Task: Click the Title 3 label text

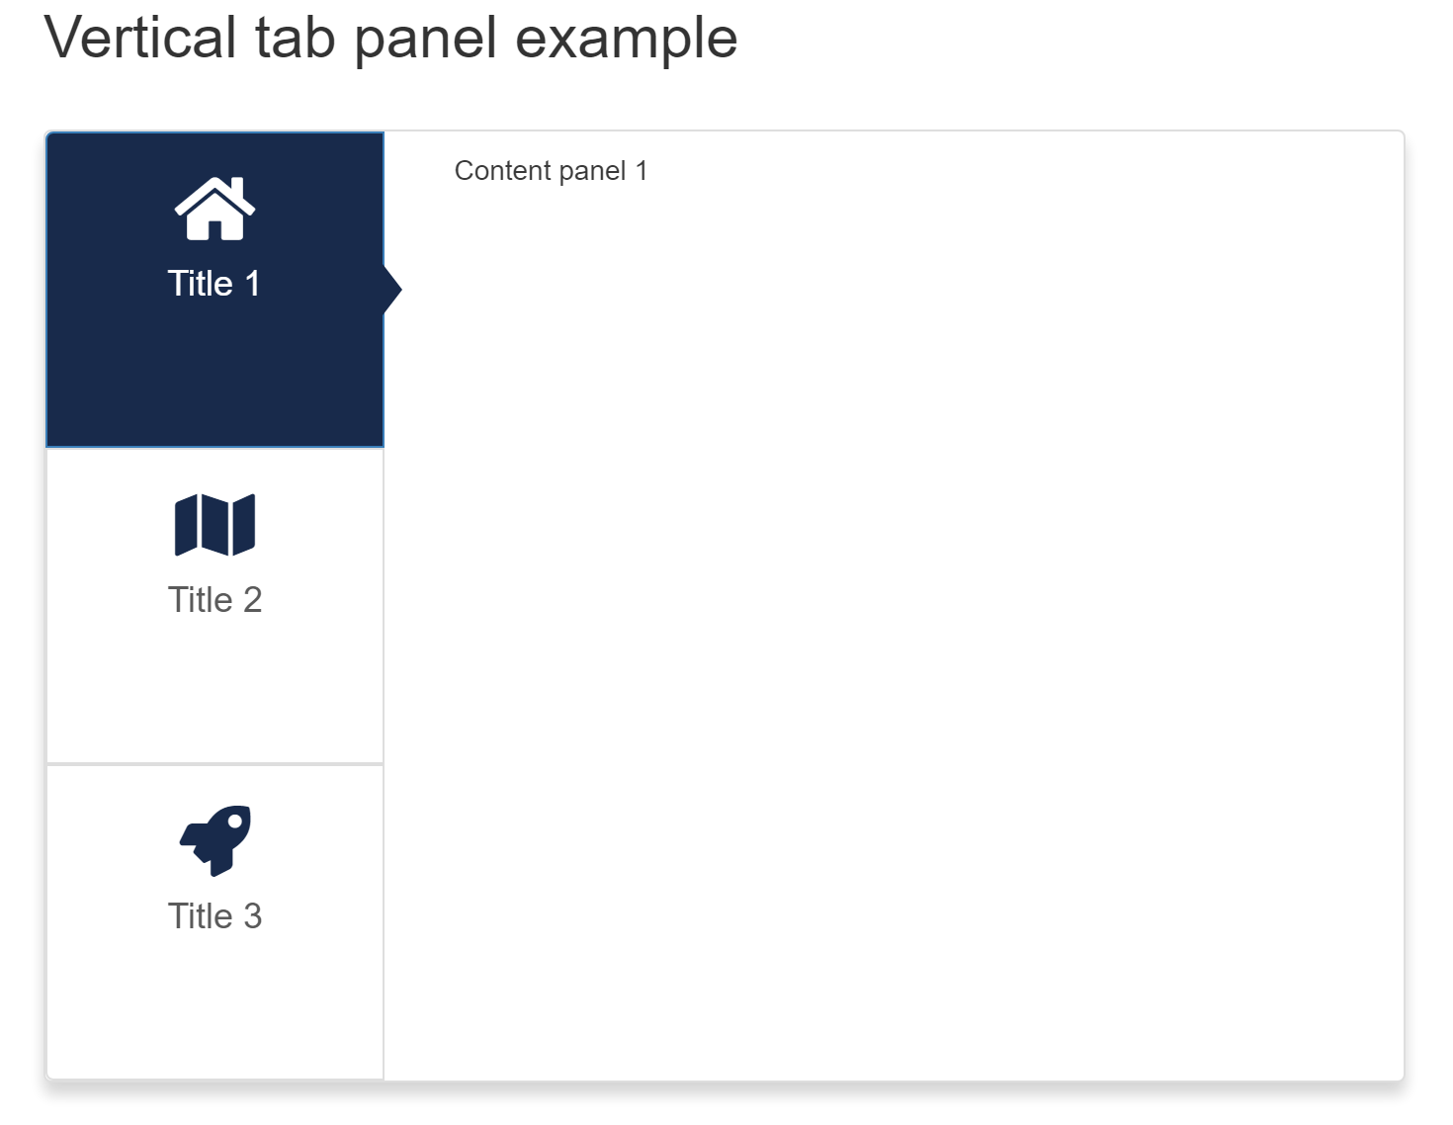Action: point(214,916)
